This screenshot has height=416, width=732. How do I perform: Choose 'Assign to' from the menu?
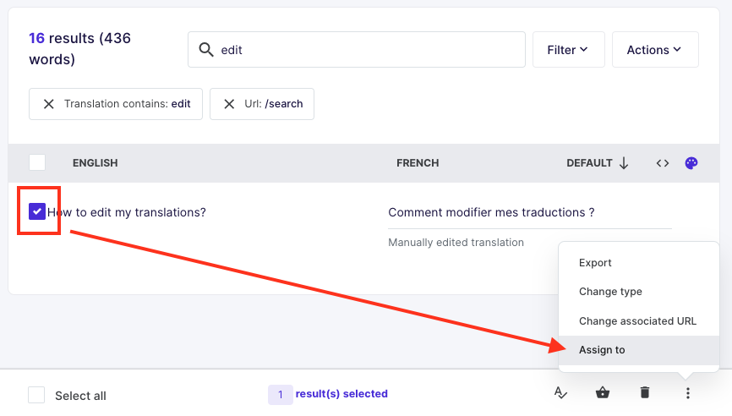pos(602,350)
